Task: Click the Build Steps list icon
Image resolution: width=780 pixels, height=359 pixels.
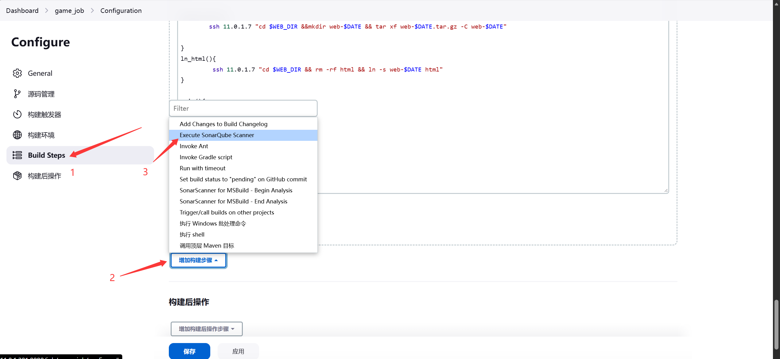Action: tap(17, 155)
